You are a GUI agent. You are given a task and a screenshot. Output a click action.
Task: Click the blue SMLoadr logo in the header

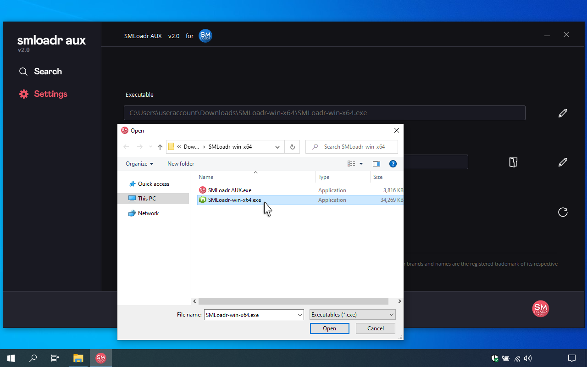(x=205, y=36)
